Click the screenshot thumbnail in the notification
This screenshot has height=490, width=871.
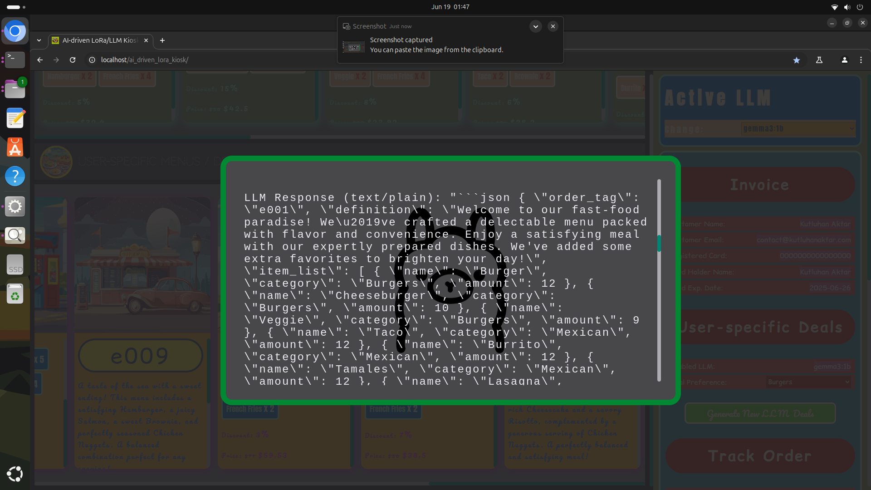(354, 47)
